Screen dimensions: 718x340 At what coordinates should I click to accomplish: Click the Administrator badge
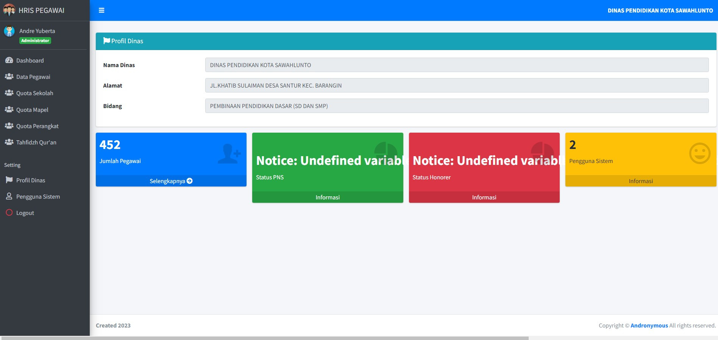click(x=35, y=41)
